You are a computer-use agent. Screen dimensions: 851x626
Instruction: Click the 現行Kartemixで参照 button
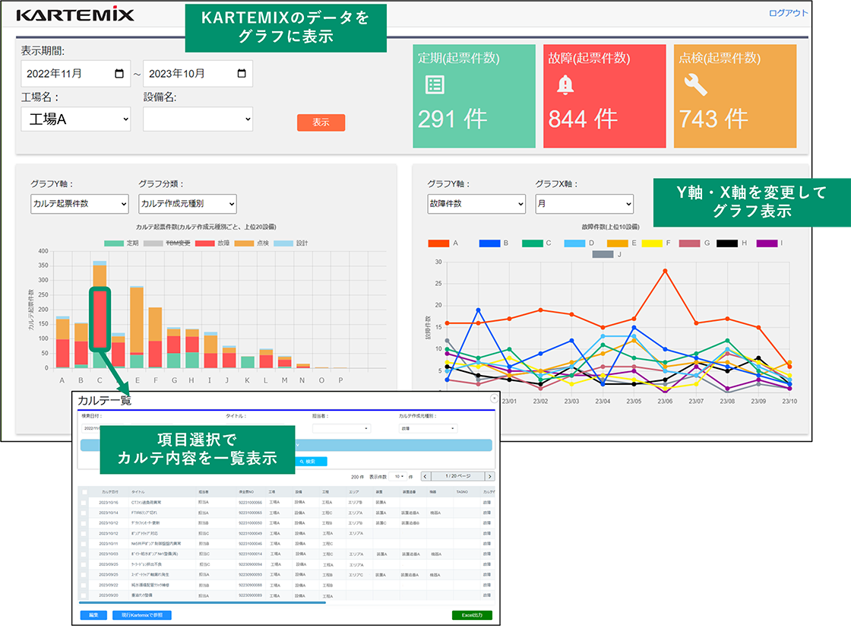(141, 615)
